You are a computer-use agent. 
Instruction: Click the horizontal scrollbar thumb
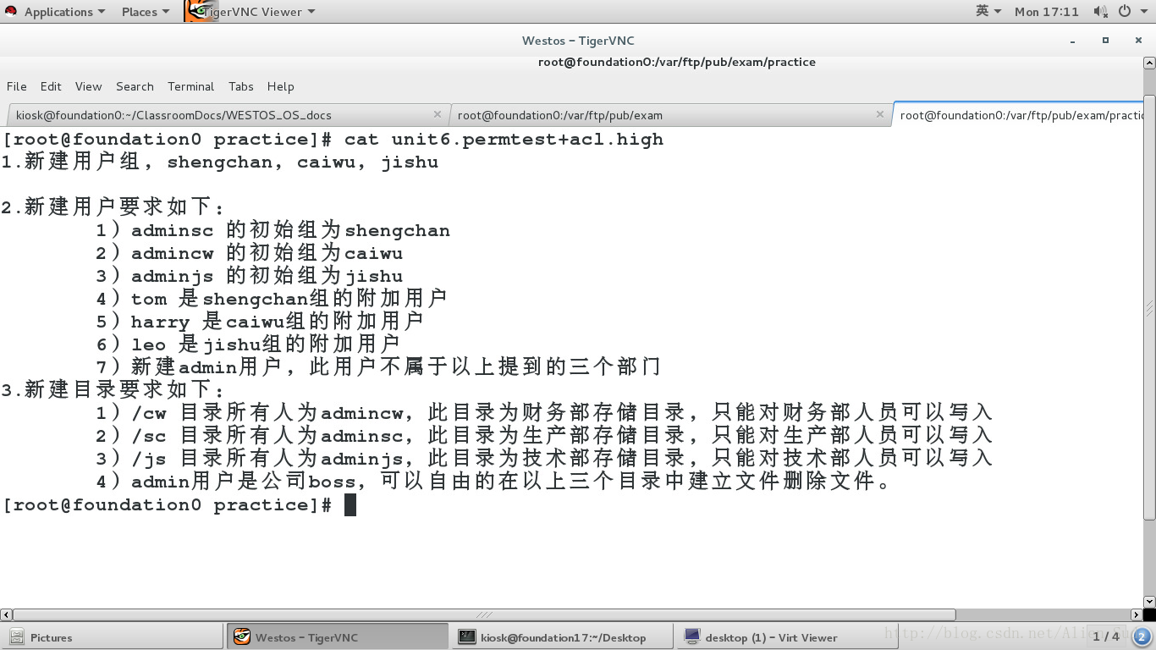click(484, 615)
